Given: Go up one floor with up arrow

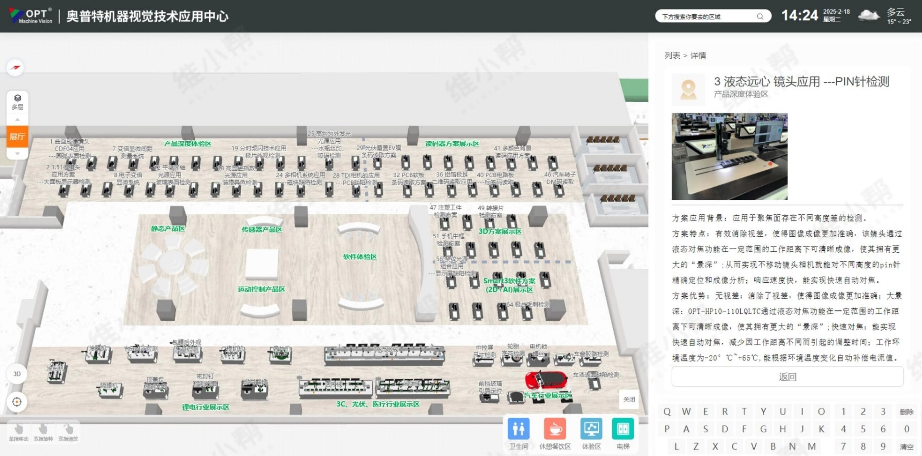Looking at the screenshot, I should (x=17, y=119).
